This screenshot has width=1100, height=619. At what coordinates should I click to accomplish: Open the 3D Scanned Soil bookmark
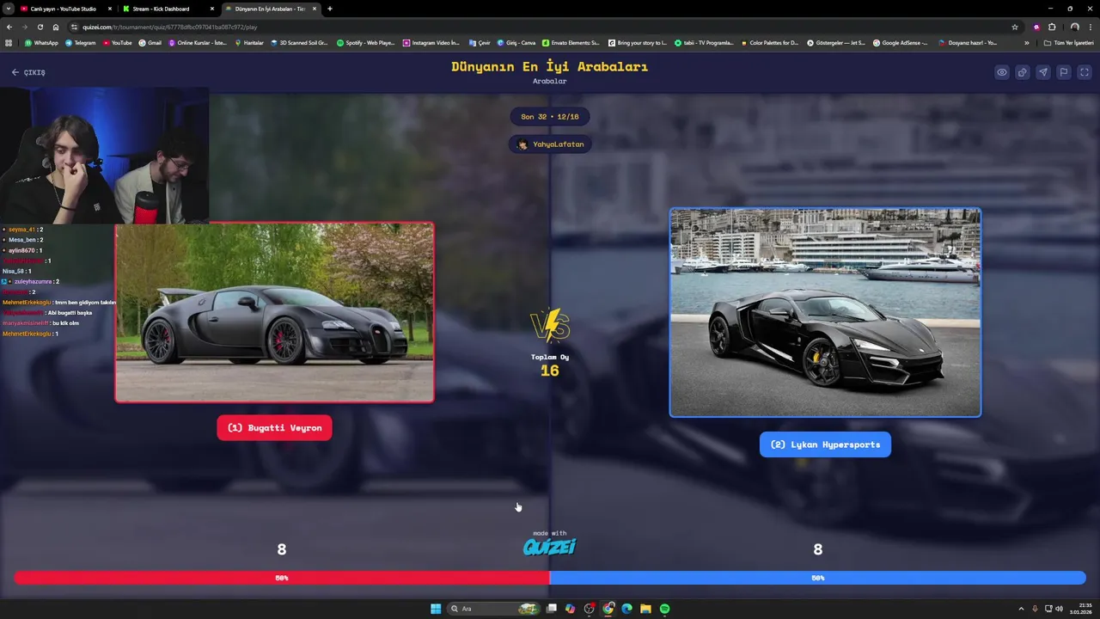pos(299,43)
